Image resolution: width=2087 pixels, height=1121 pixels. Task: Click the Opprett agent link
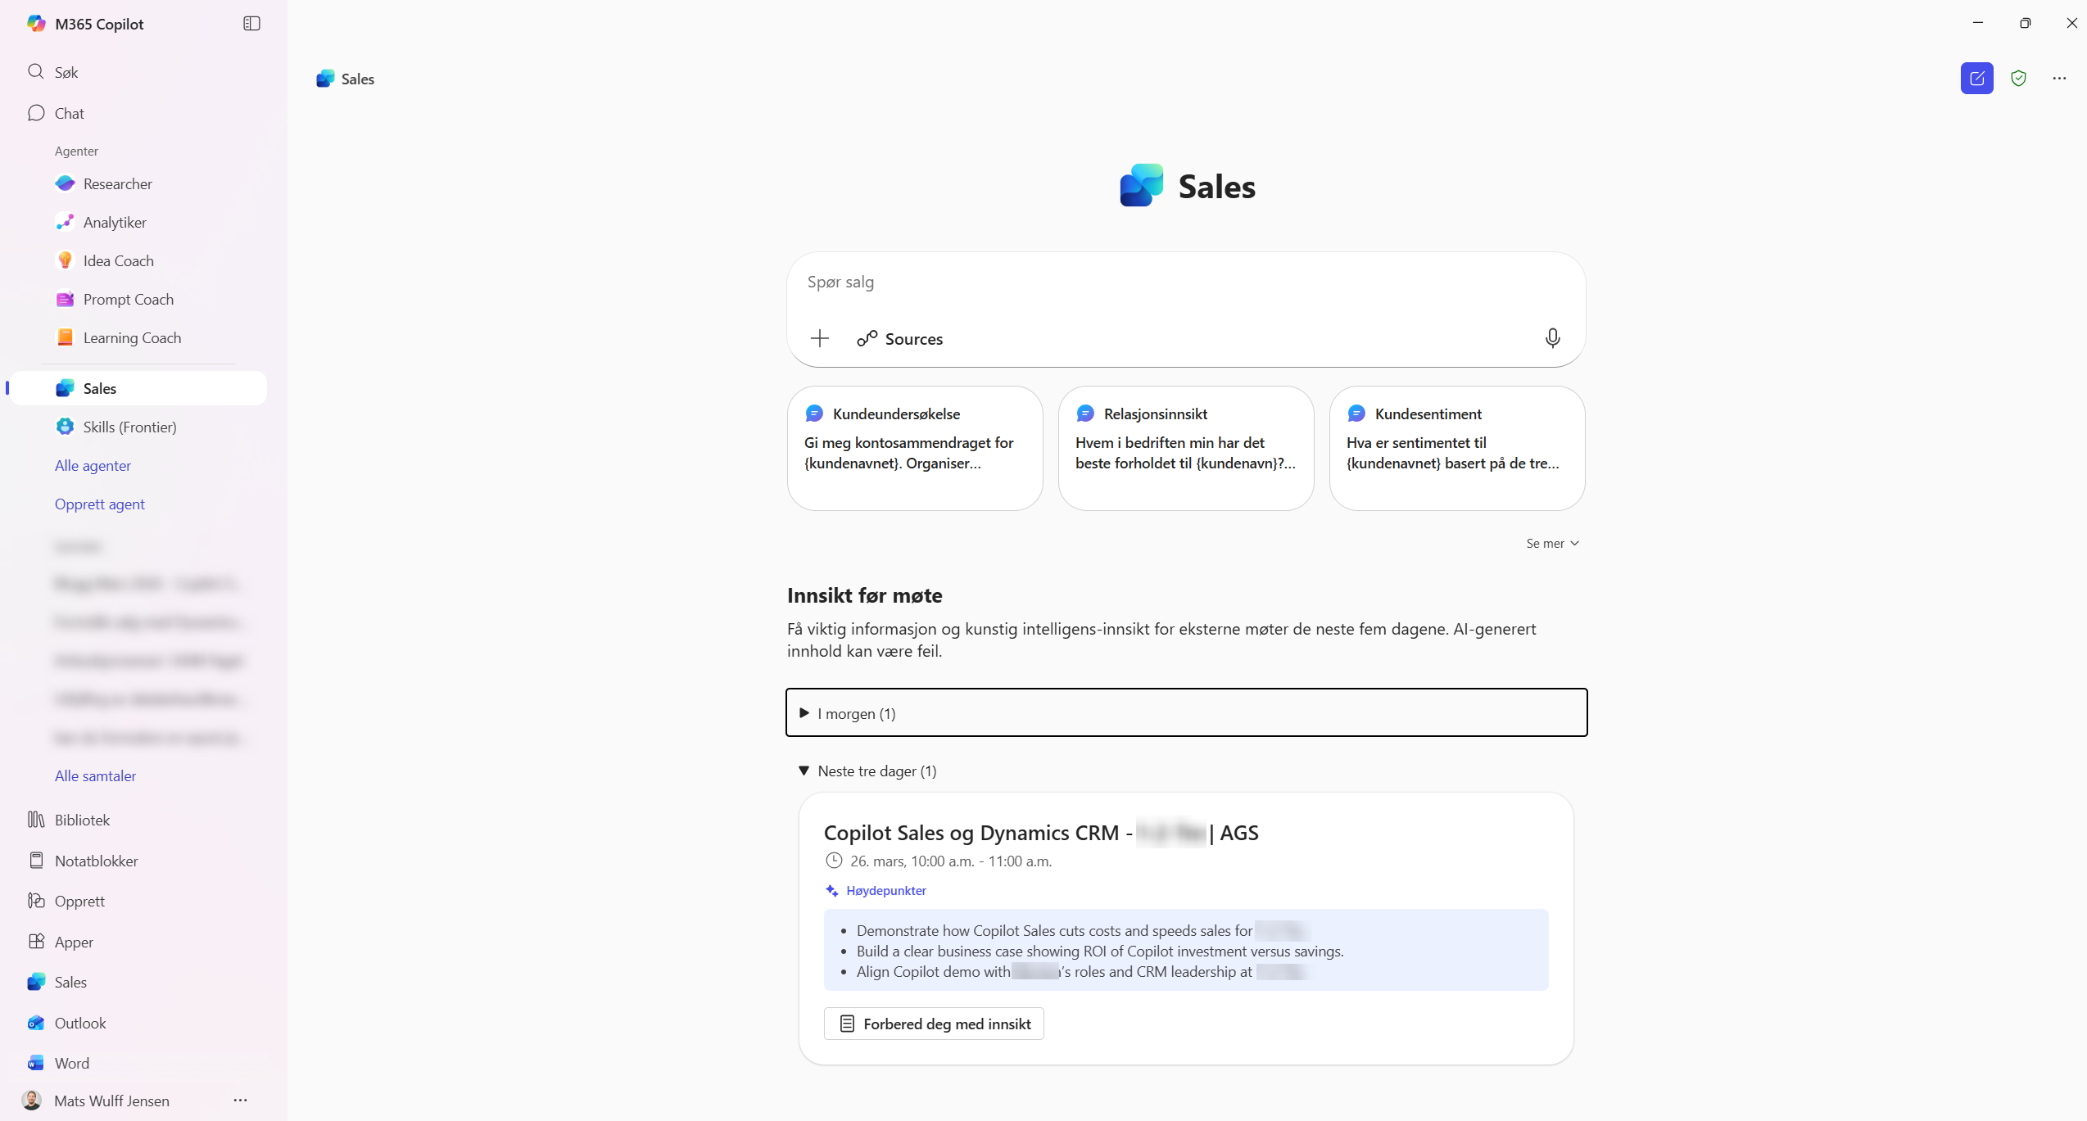(99, 504)
